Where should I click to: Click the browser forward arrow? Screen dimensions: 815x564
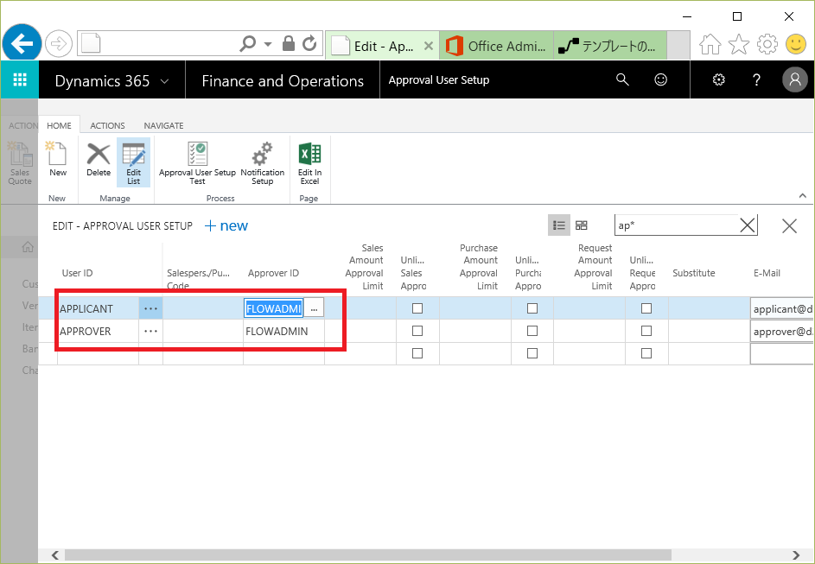58,44
